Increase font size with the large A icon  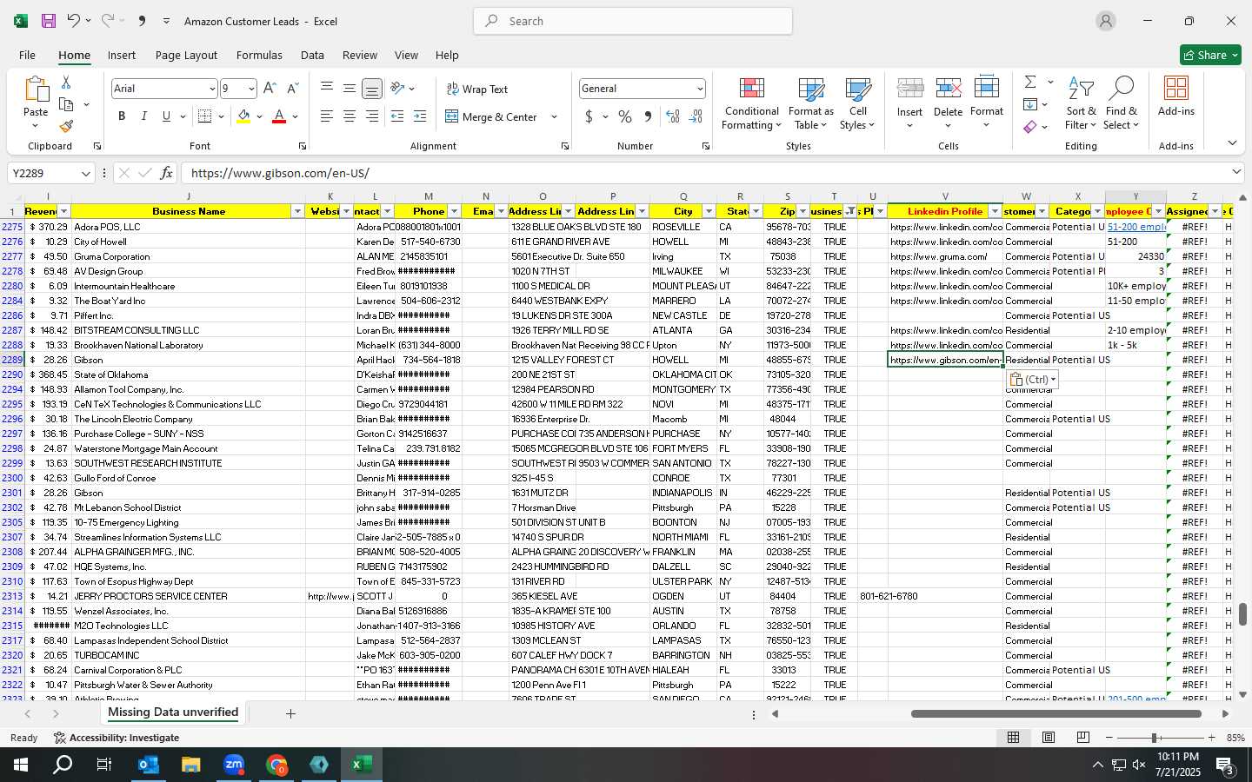270,89
